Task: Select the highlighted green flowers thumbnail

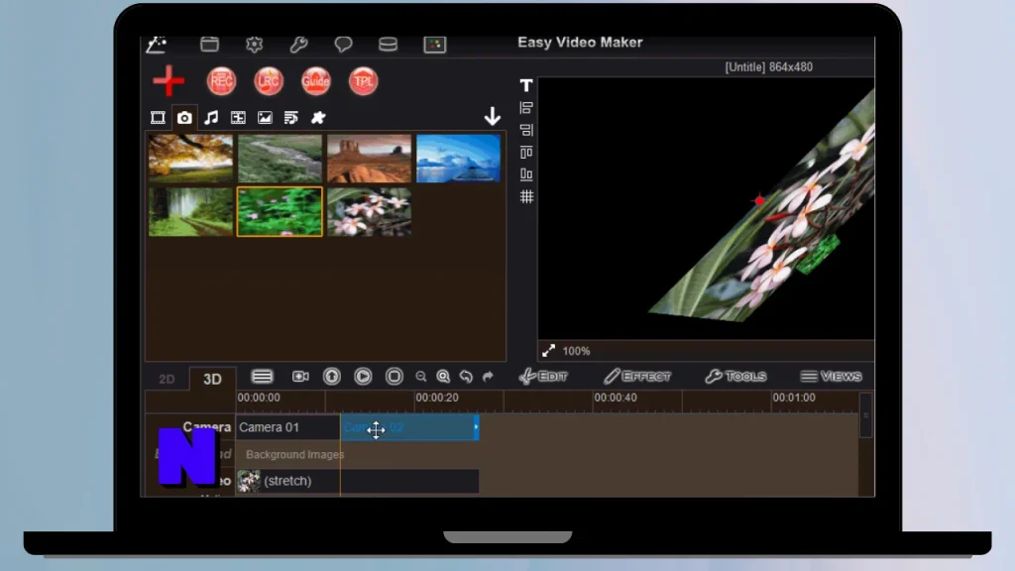Action: coord(280,212)
